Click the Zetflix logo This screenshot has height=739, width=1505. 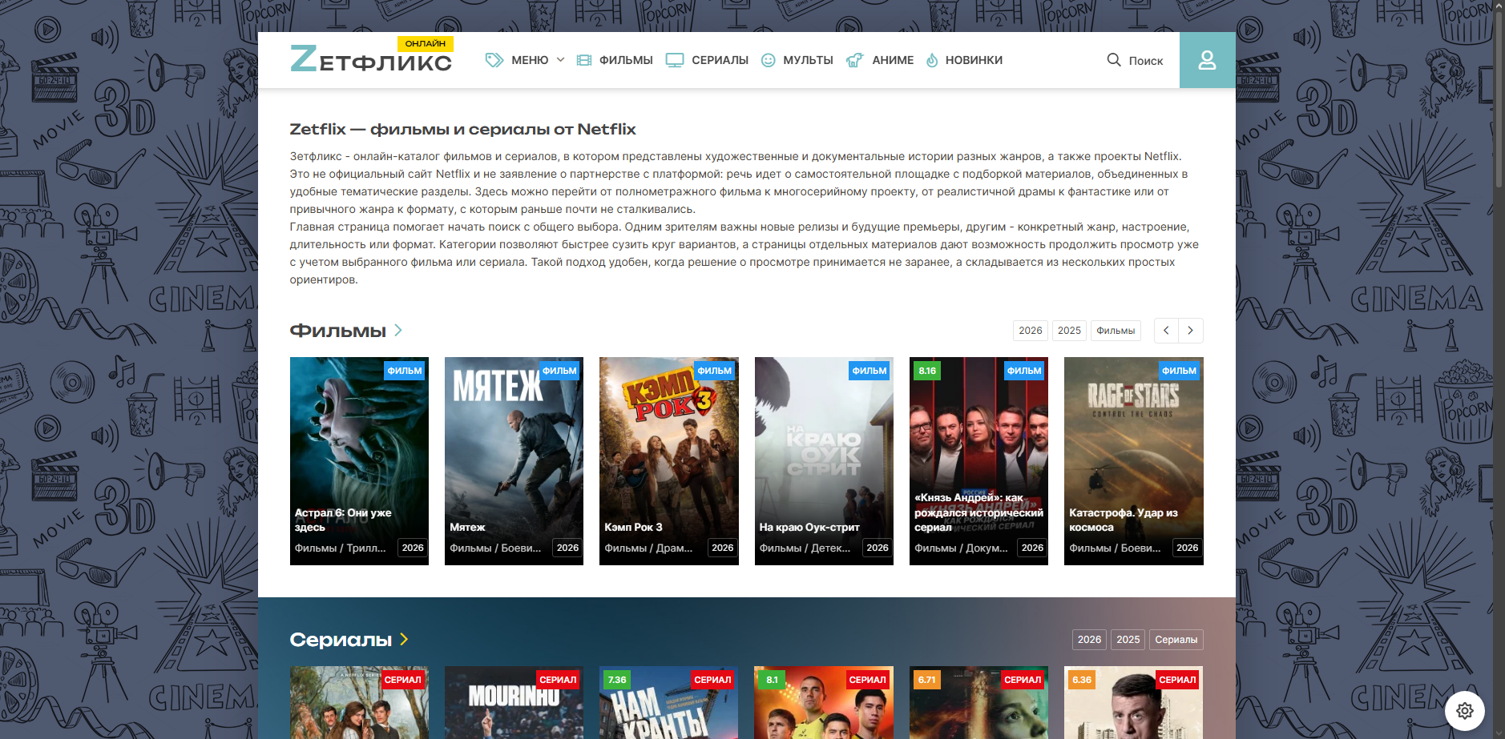click(371, 58)
